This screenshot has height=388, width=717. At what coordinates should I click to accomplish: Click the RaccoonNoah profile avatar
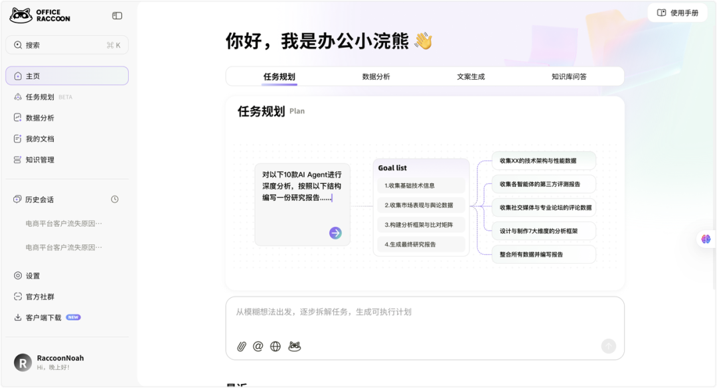pos(24,361)
